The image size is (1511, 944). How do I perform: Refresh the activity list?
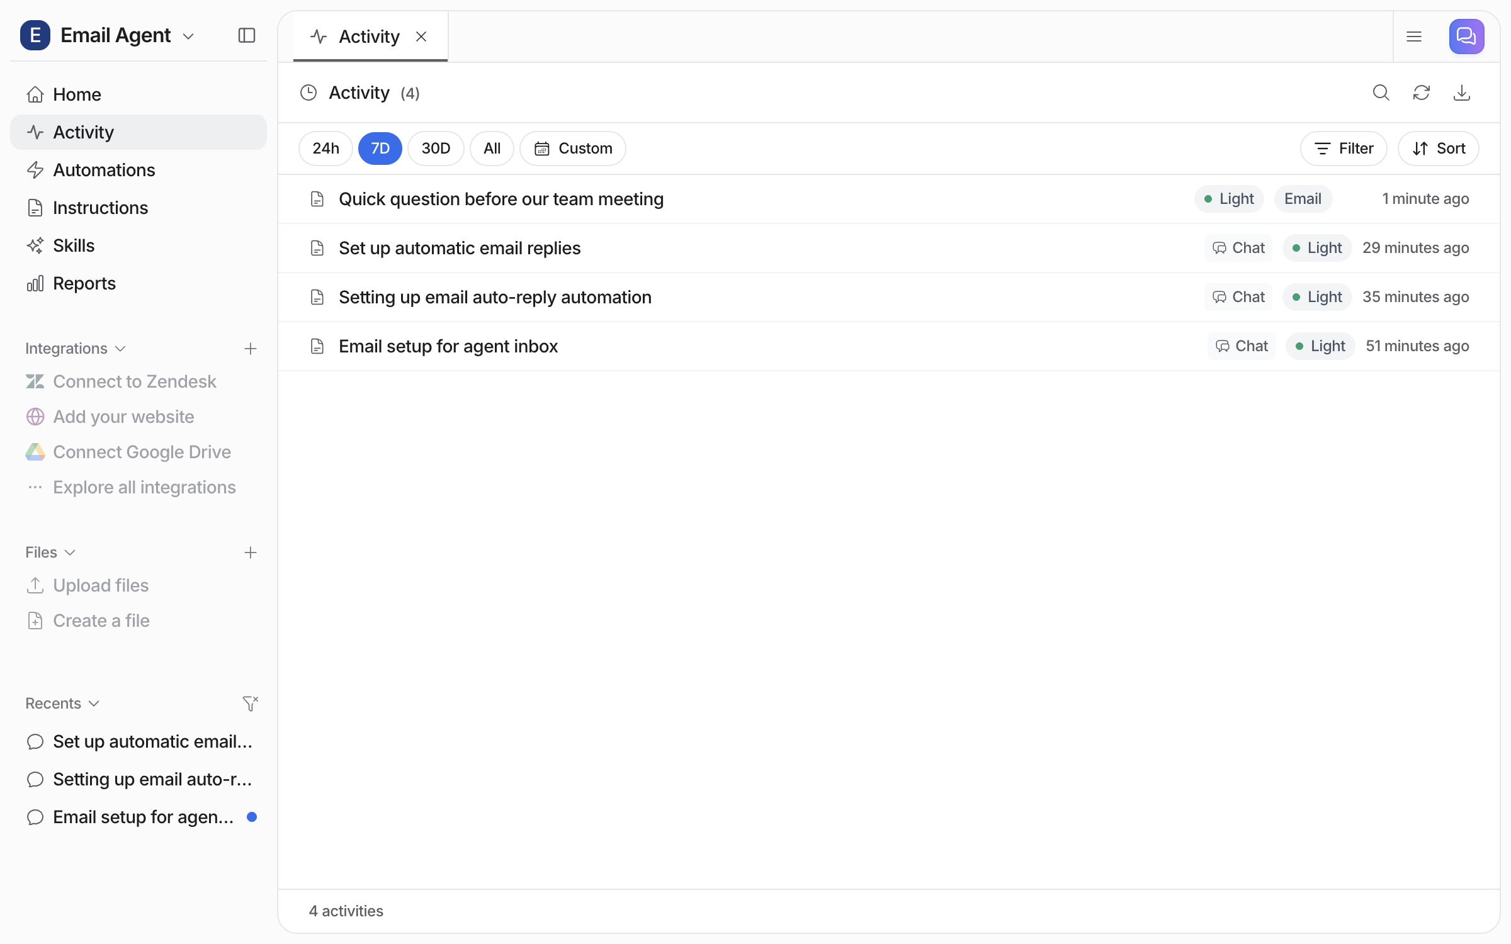click(1421, 93)
